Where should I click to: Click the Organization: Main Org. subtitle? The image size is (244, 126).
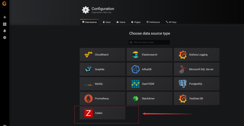coord(101,12)
